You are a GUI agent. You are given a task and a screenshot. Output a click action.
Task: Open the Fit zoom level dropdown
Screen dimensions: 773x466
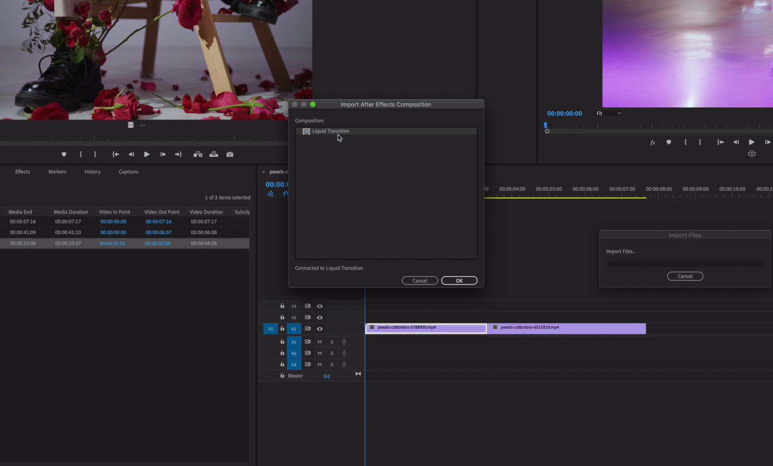(x=608, y=113)
